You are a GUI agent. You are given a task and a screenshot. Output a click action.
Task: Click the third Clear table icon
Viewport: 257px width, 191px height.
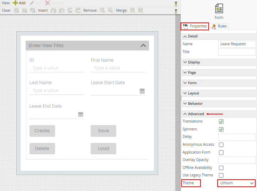tap(33, 11)
